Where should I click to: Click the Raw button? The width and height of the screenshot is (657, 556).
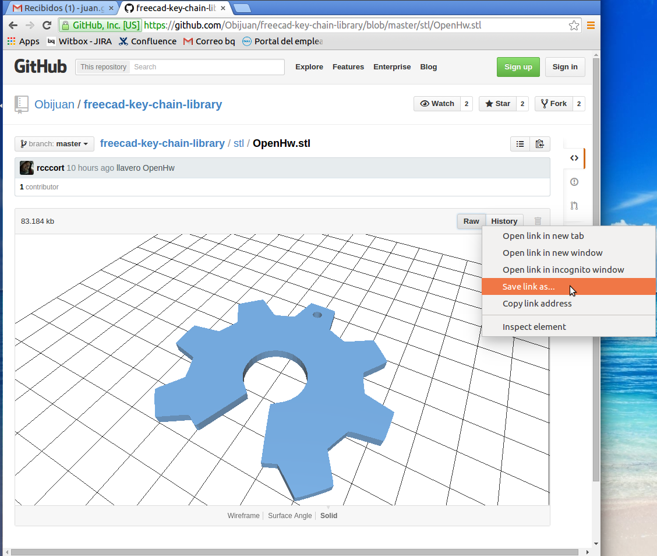[x=471, y=221]
